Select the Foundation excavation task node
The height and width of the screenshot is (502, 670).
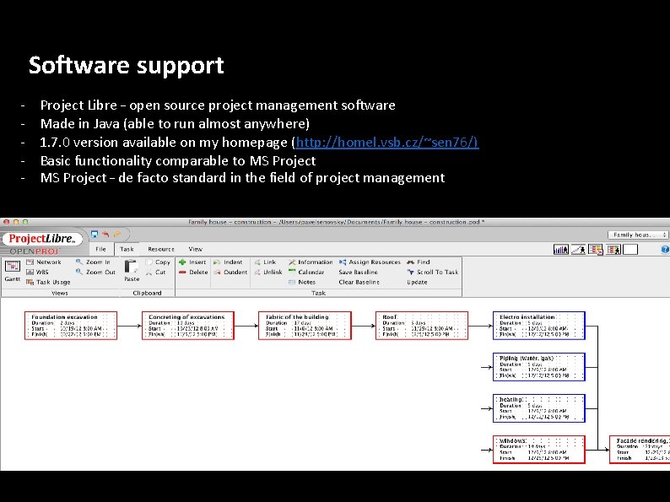pyautogui.click(x=71, y=326)
